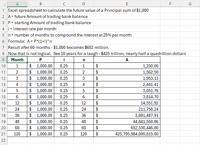The height and width of the screenshot is (145, 200).
Task: Click 'Result after 60 months' cell
Action: click(x=59, y=47)
